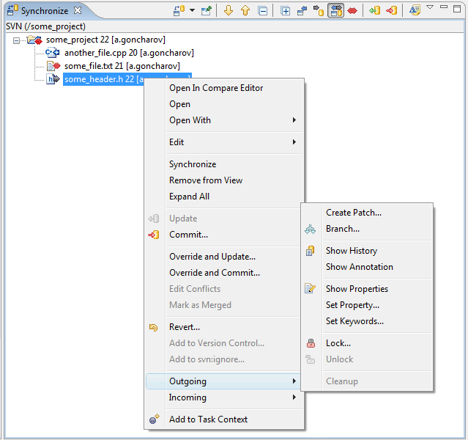This screenshot has width=468, height=440.
Task: Click Collapse All icon in toolbar
Action: click(x=263, y=11)
